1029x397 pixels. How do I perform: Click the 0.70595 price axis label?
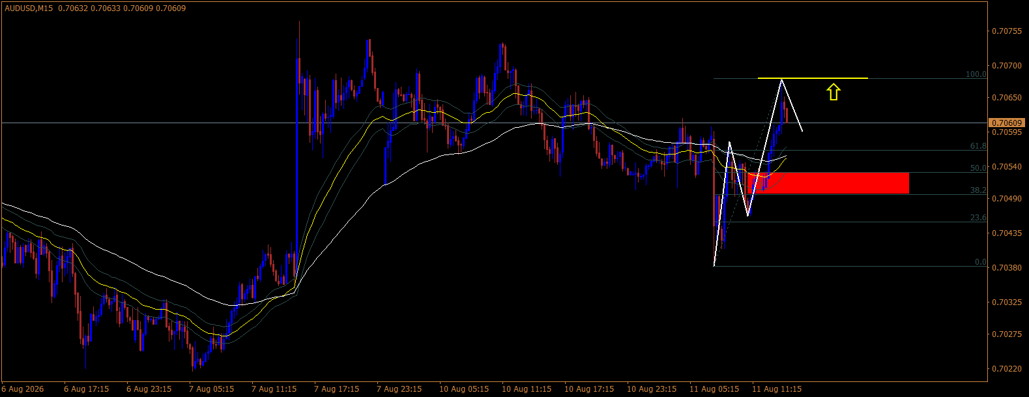(1007, 132)
